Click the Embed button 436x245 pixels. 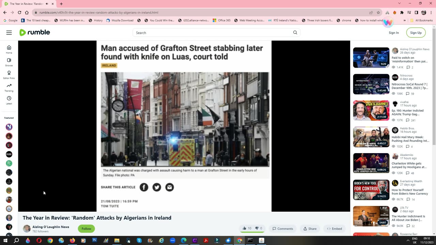click(x=334, y=229)
